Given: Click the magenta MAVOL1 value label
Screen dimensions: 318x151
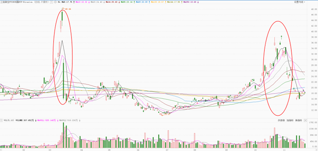Looking at the screenshot, I should (x=47, y=120).
